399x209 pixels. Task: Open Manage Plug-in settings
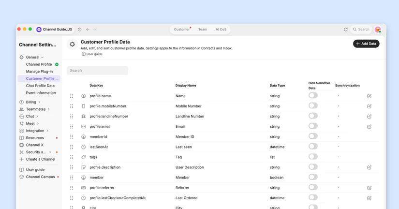click(x=40, y=72)
